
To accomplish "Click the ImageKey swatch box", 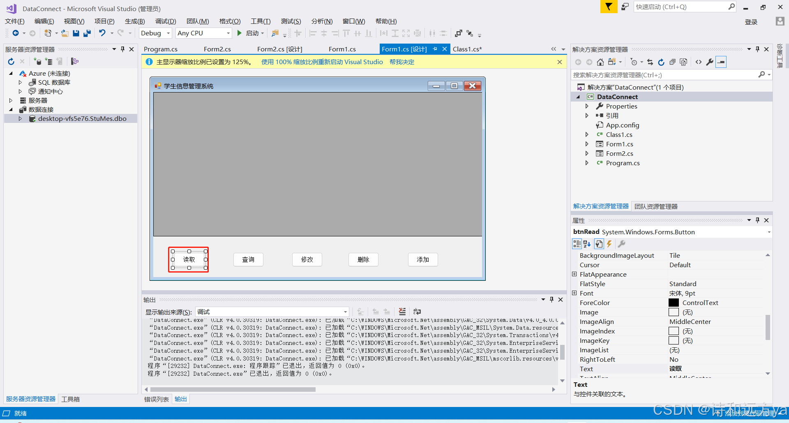I will coord(674,341).
